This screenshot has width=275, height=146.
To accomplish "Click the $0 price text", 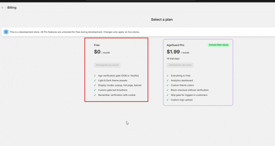I will (97, 52).
